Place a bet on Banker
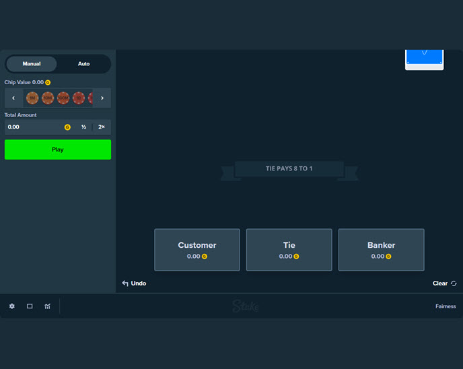Image resolution: width=463 pixels, height=369 pixels. [x=381, y=250]
